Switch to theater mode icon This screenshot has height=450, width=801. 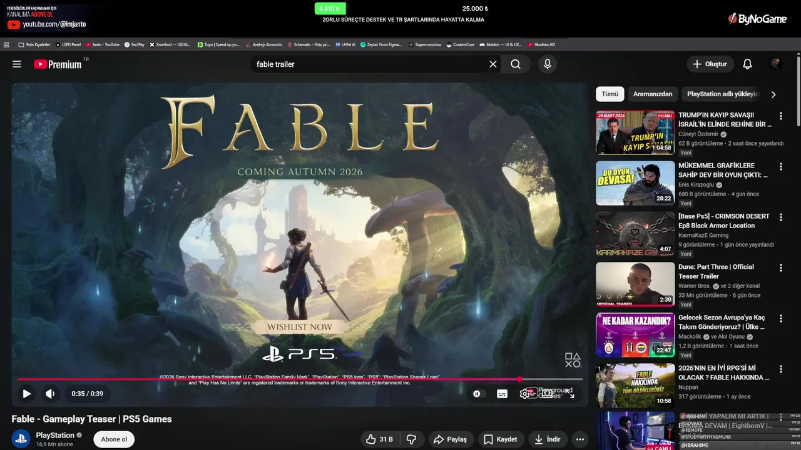coord(548,394)
